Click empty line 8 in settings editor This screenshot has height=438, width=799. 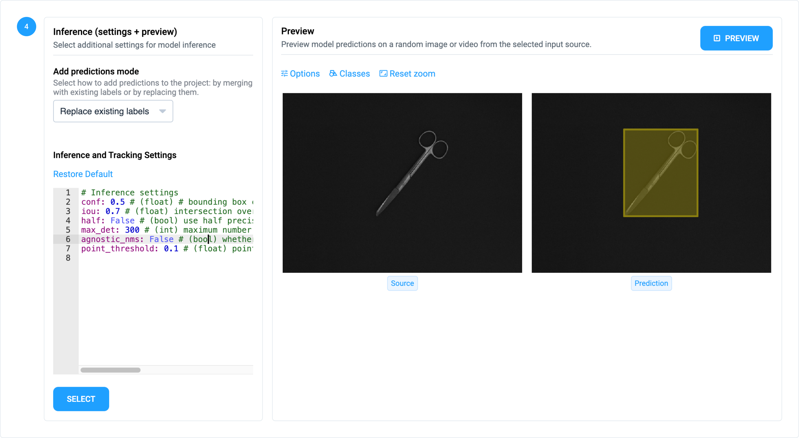pyautogui.click(x=155, y=258)
